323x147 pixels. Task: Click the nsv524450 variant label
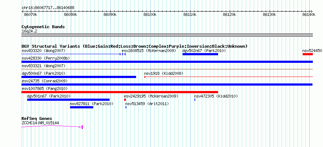click(312, 51)
